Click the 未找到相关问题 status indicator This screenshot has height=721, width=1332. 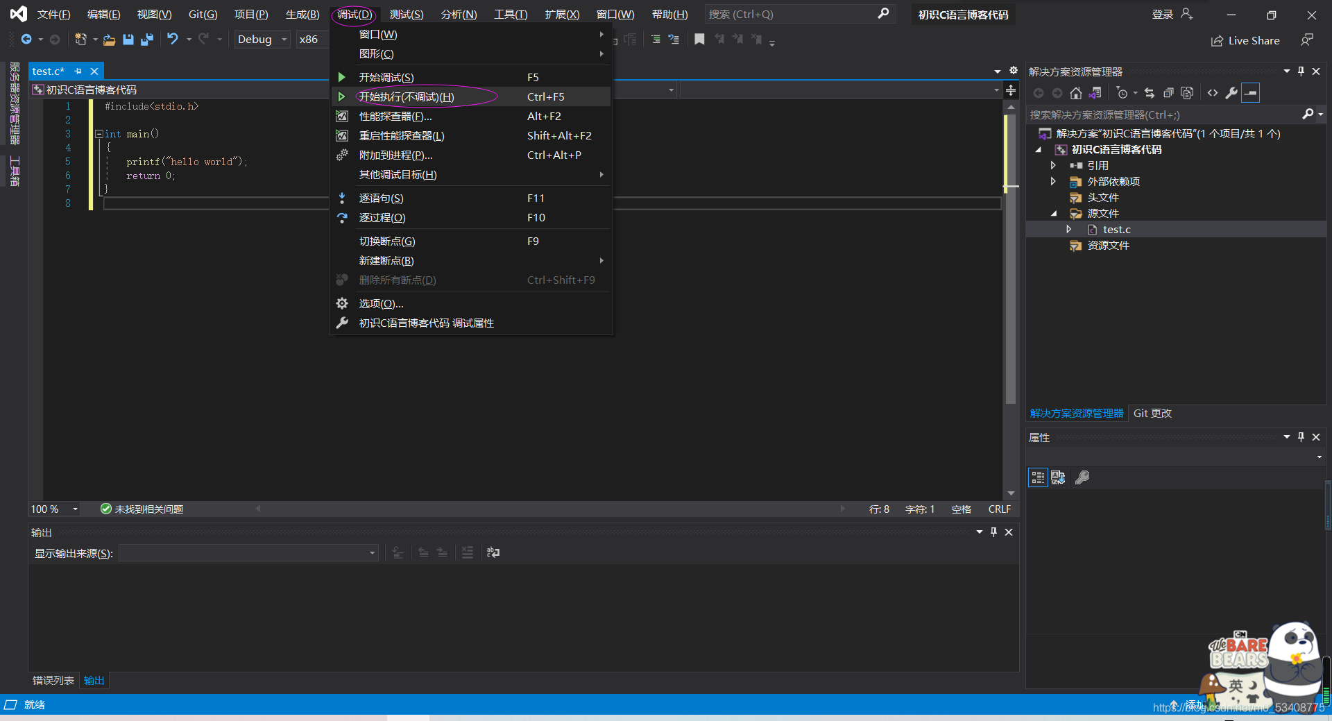pyautogui.click(x=142, y=509)
